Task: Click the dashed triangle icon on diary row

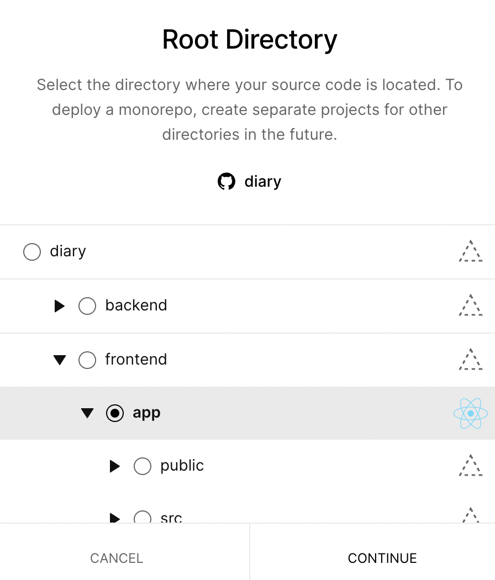Action: click(471, 251)
